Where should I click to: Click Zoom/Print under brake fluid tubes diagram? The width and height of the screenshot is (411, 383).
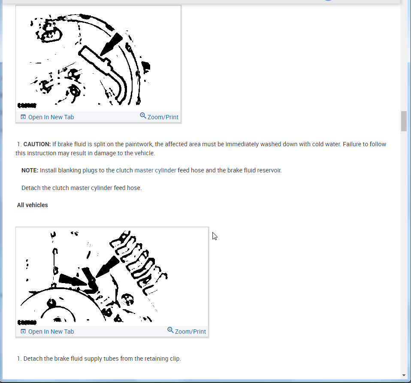pyautogui.click(x=187, y=331)
